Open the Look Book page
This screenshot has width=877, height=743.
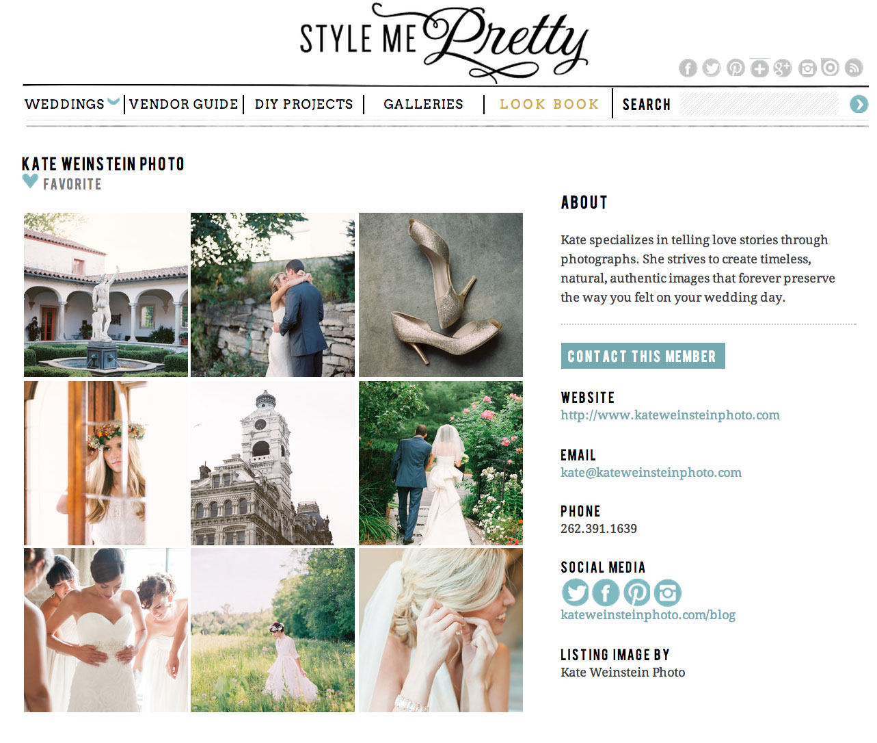point(549,104)
